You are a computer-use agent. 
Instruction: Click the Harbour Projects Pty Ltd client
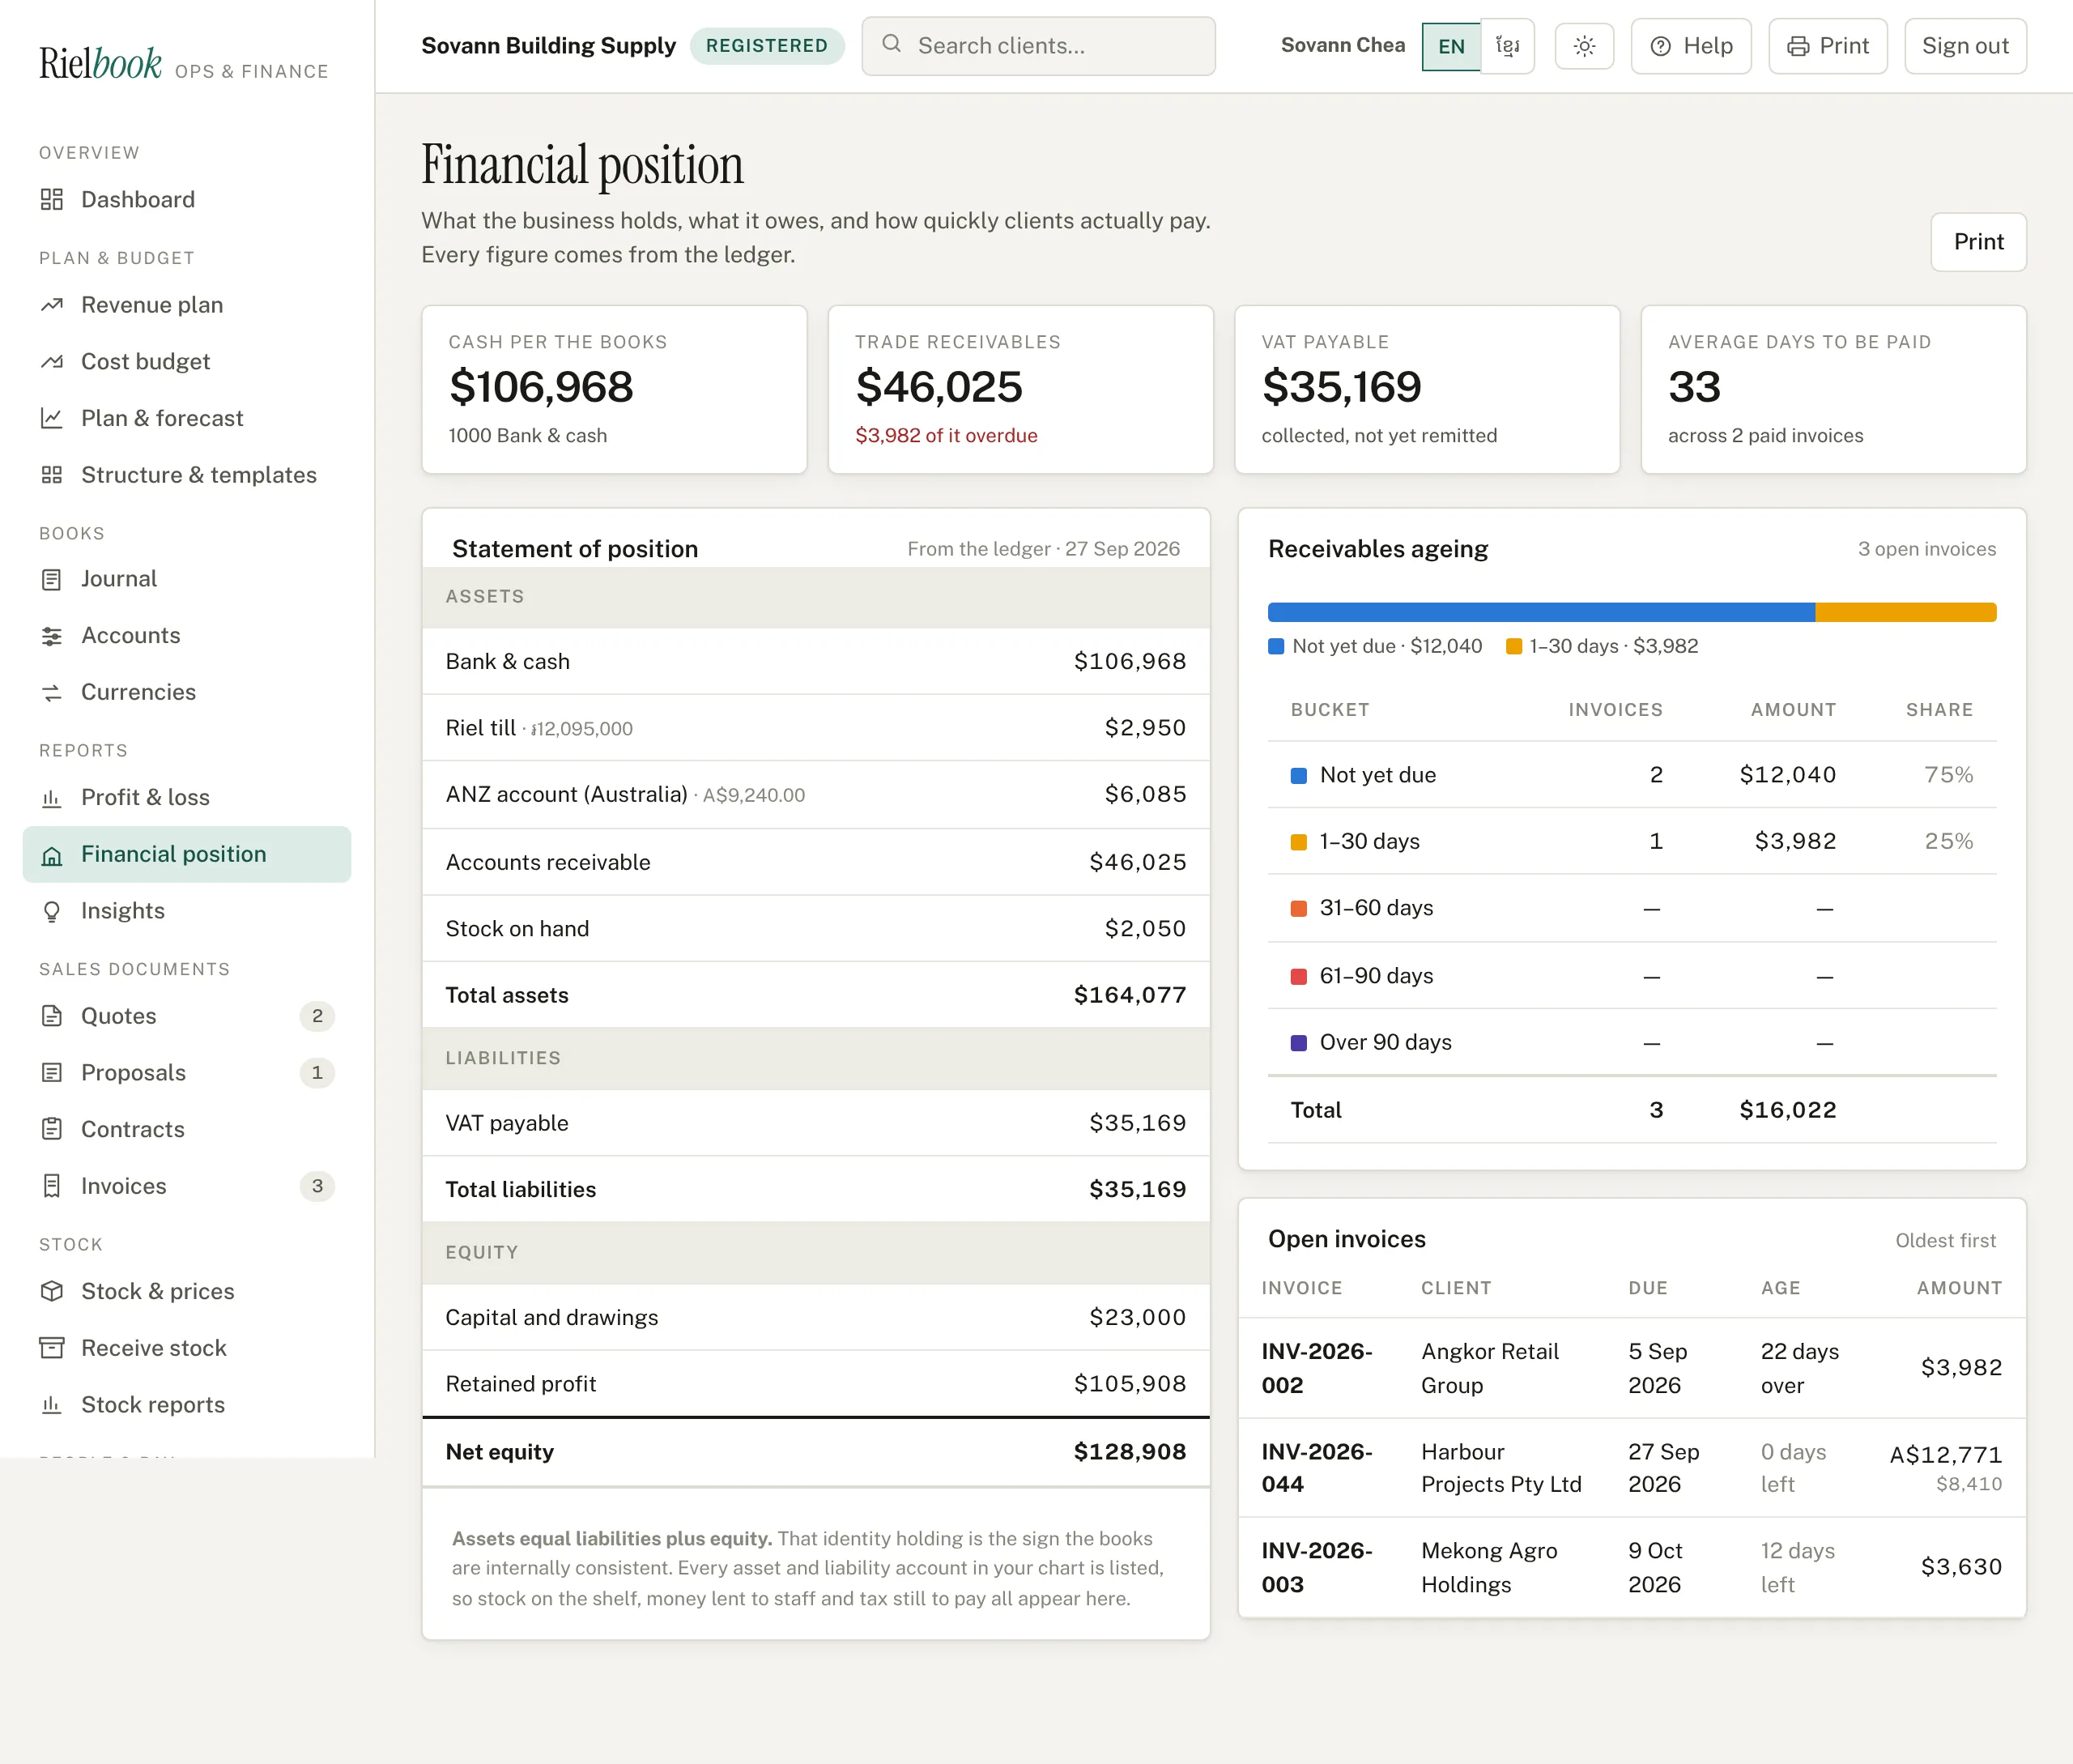[1501, 1467]
